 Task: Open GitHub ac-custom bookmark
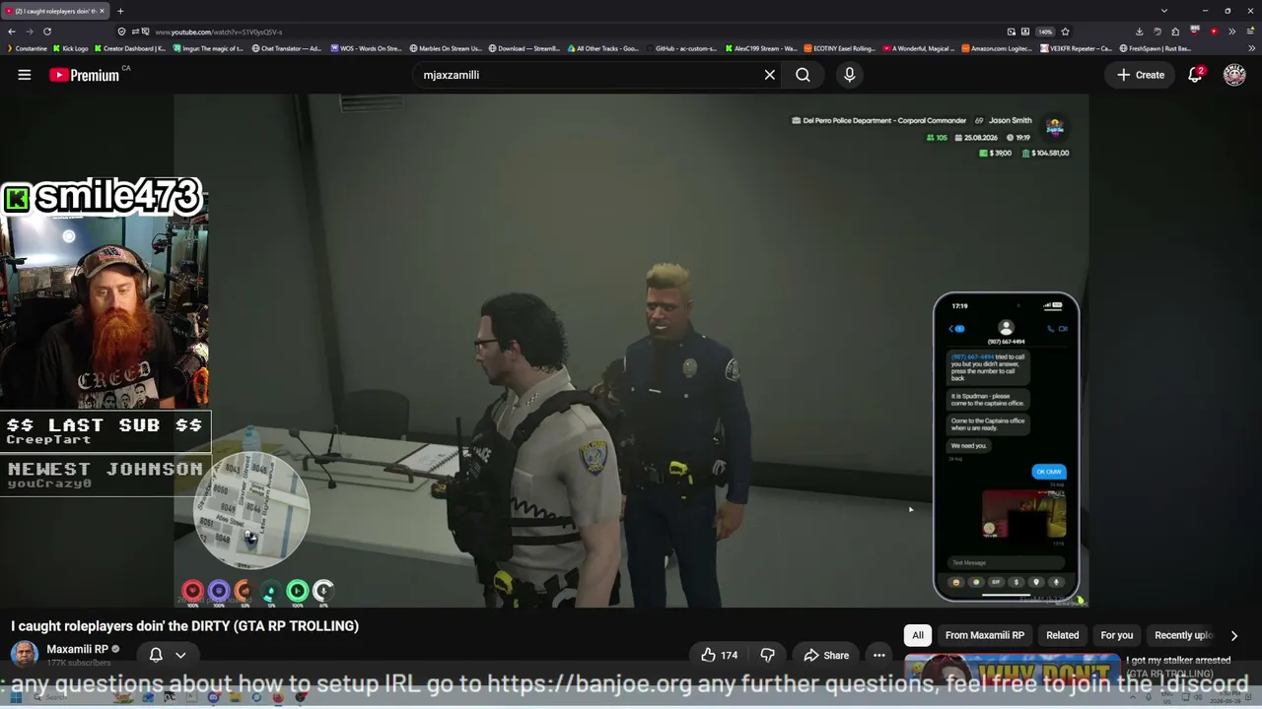pyautogui.click(x=682, y=48)
